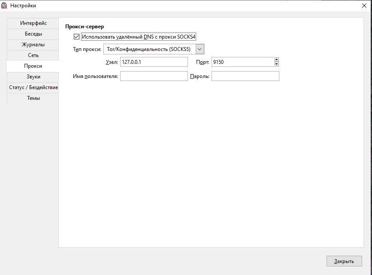Select the Прокси tab
372x275 pixels.
[x=33, y=66]
